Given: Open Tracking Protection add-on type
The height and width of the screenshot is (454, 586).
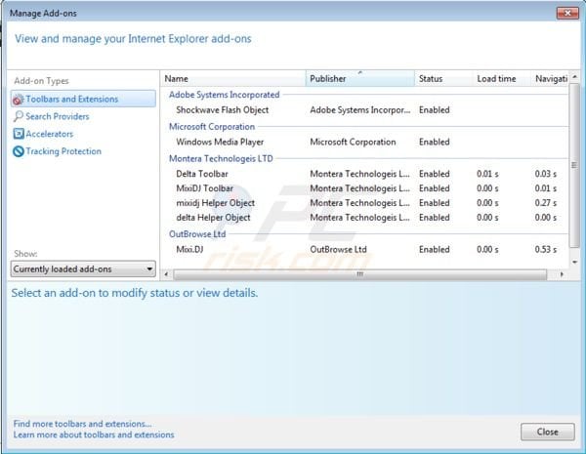Looking at the screenshot, I should coord(63,151).
